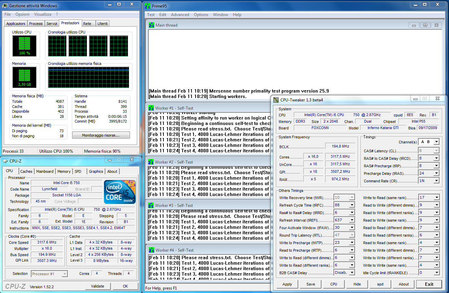Switch to the Servizi tab in Task Manager
The height and width of the screenshot is (293, 449).
point(52,24)
